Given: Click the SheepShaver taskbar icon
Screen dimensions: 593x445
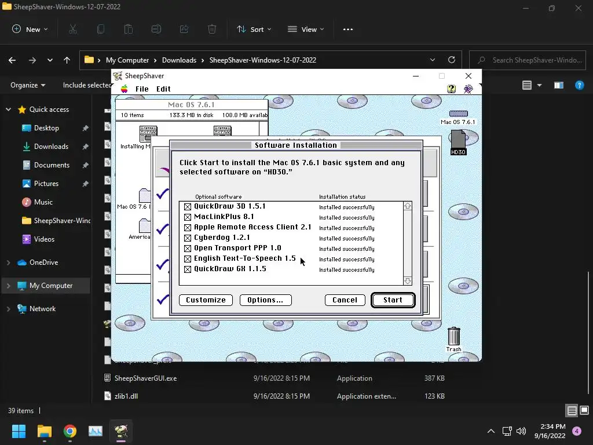Looking at the screenshot, I should (121, 431).
